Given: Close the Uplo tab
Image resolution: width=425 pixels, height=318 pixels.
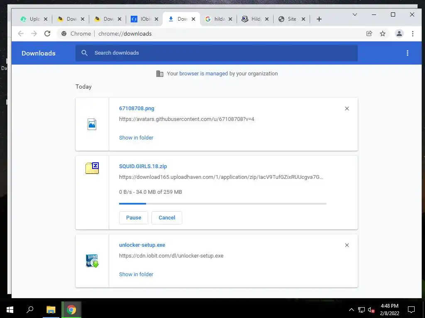Looking at the screenshot, I should (x=46, y=19).
